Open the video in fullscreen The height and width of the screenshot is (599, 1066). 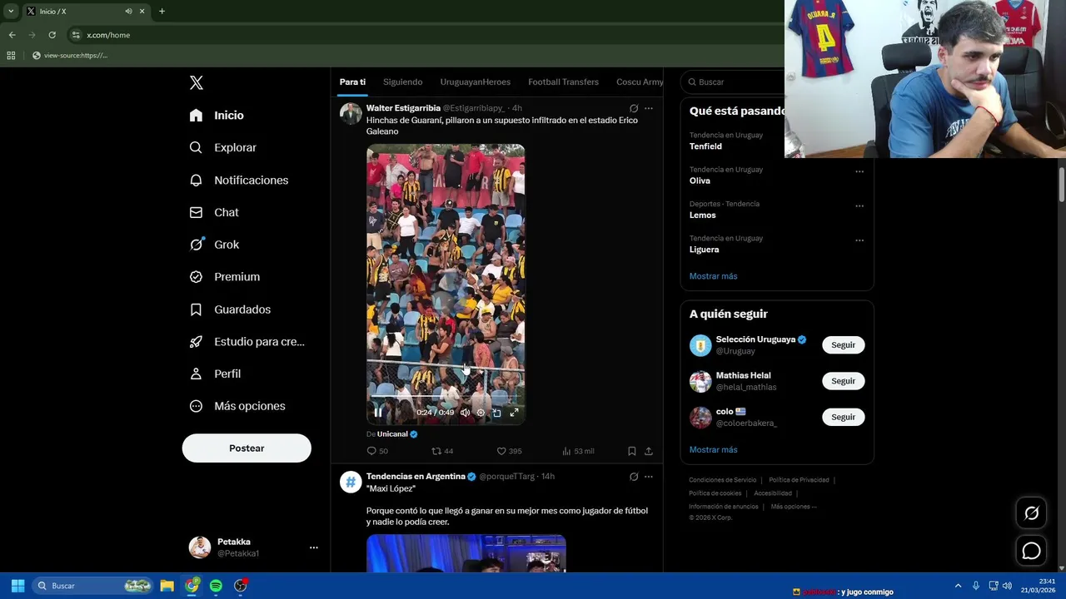(514, 413)
